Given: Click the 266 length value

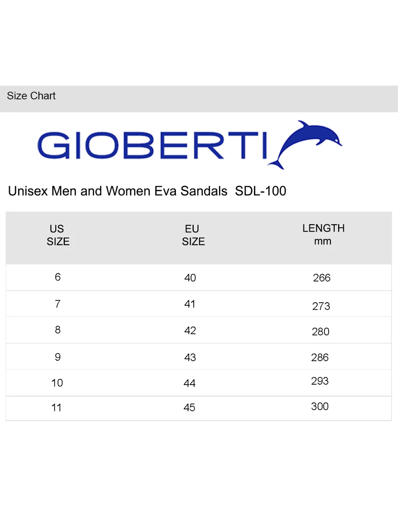Looking at the screenshot, I should coord(322,278).
